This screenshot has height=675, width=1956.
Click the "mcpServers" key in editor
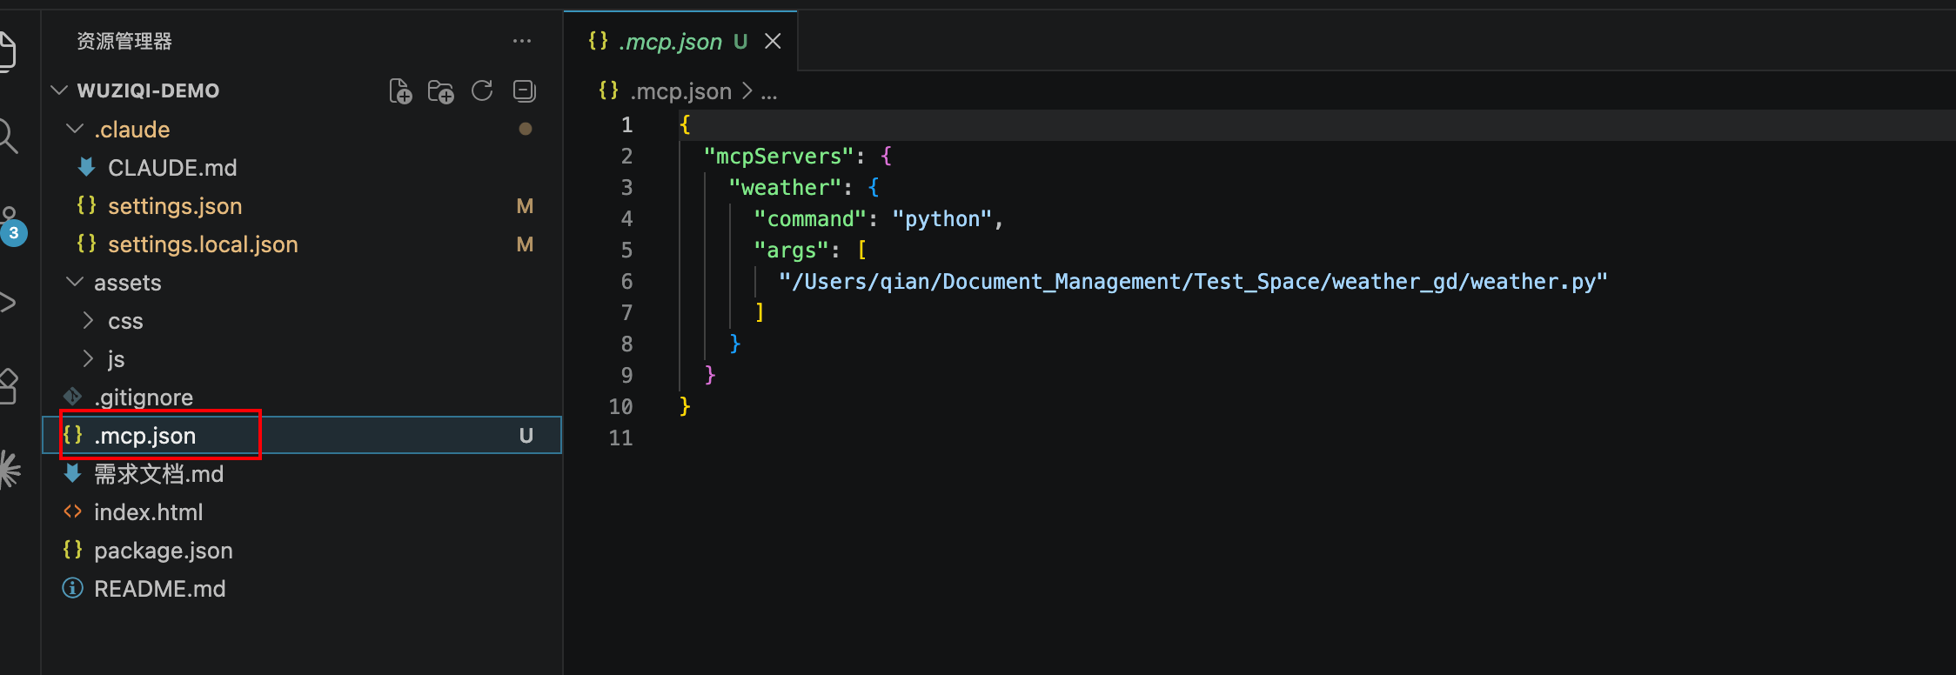779,156
